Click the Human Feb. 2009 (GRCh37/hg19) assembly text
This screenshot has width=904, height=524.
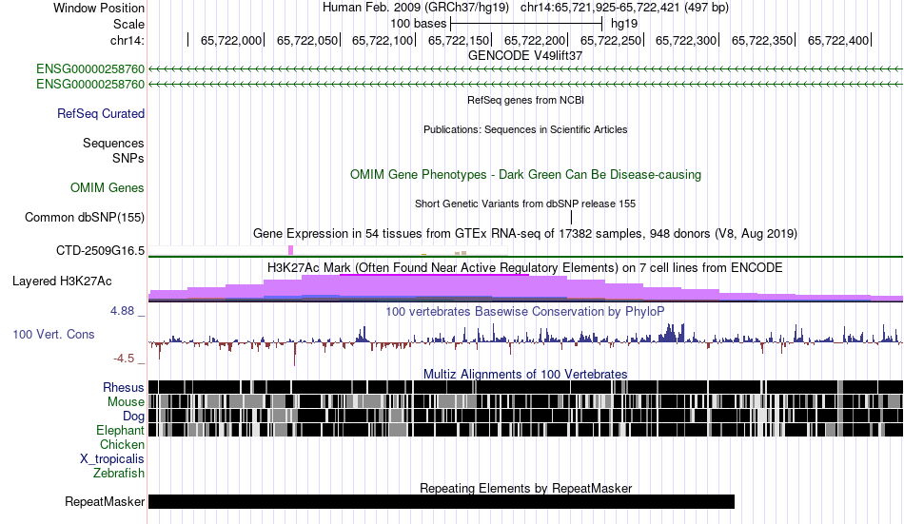[416, 8]
